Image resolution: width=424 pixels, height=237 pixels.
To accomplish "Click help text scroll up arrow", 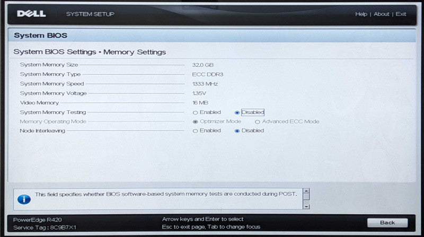I will [x=306, y=191].
